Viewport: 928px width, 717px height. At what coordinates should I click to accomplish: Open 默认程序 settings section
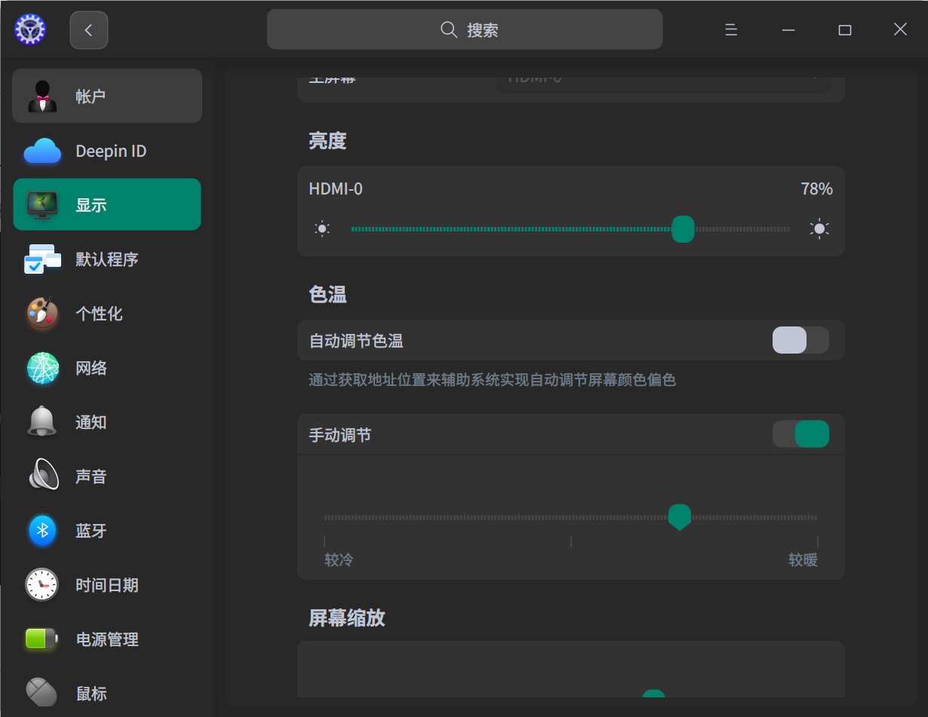[107, 259]
